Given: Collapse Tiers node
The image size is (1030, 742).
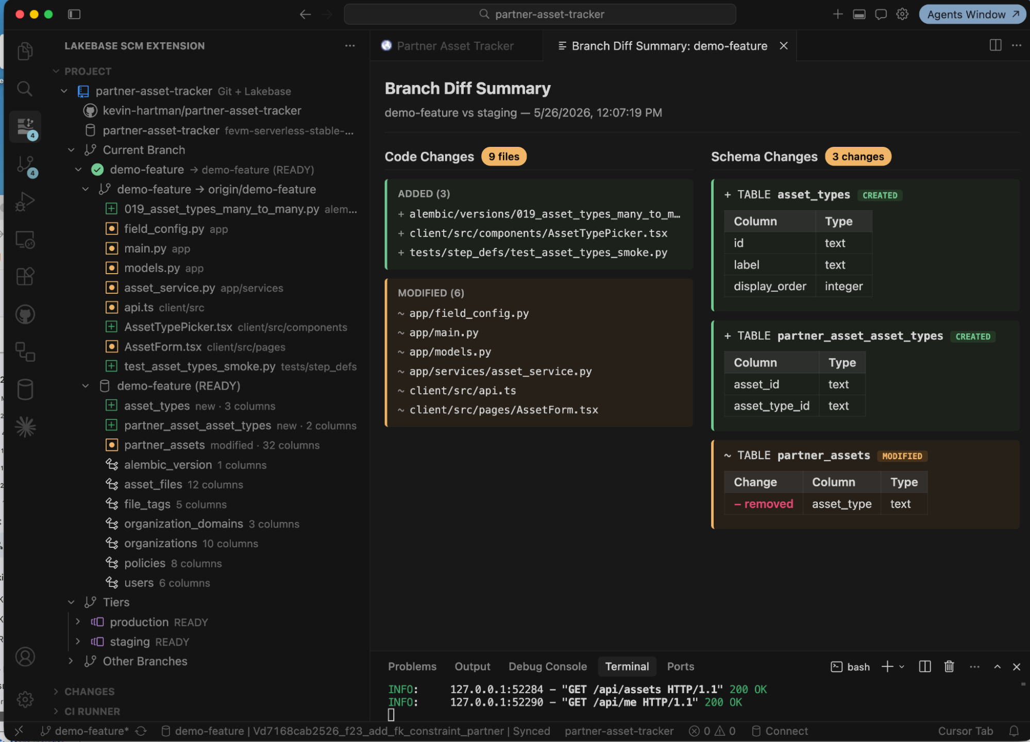Looking at the screenshot, I should click(71, 602).
